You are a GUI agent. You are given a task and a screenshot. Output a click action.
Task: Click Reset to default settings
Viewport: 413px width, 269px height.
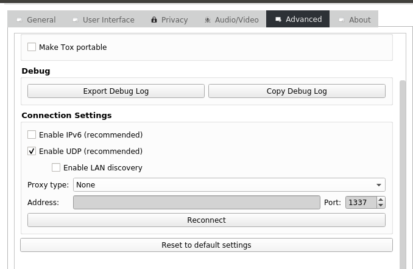tap(206, 245)
